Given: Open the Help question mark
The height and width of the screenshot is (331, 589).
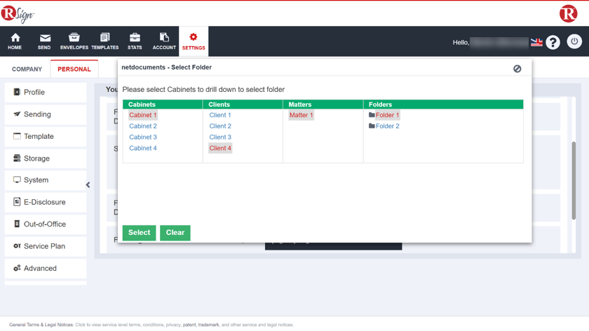Looking at the screenshot, I should coord(553,42).
